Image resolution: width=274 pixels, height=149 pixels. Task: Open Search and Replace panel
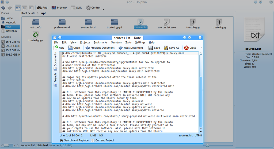point(74,140)
